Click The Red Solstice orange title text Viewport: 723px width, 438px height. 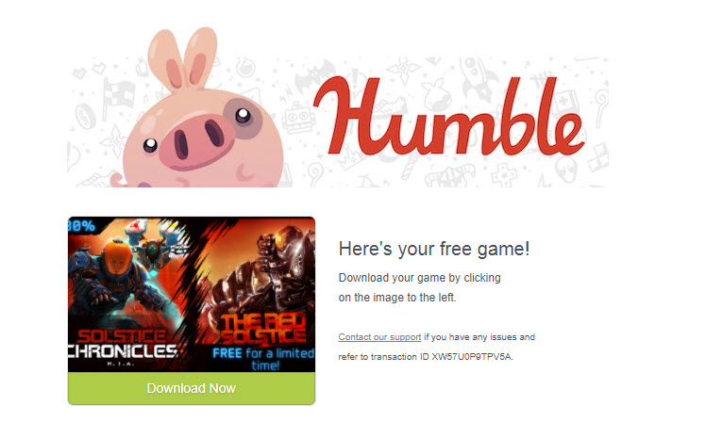[263, 330]
